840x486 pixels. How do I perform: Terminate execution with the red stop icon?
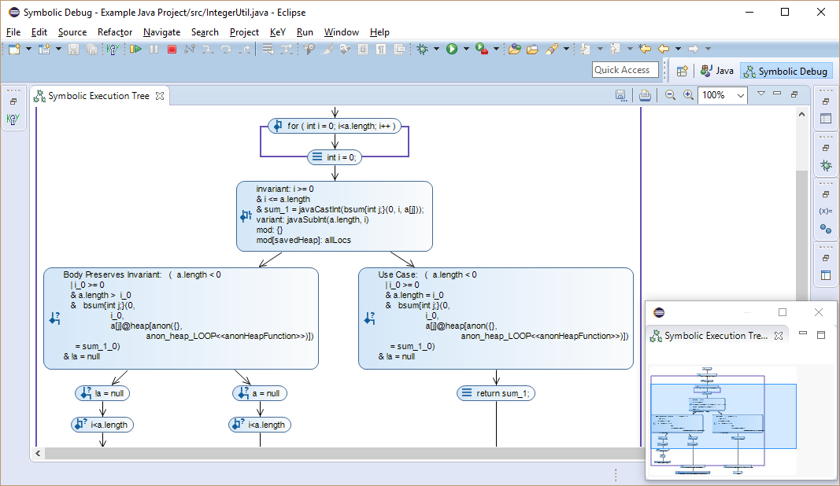(172, 50)
